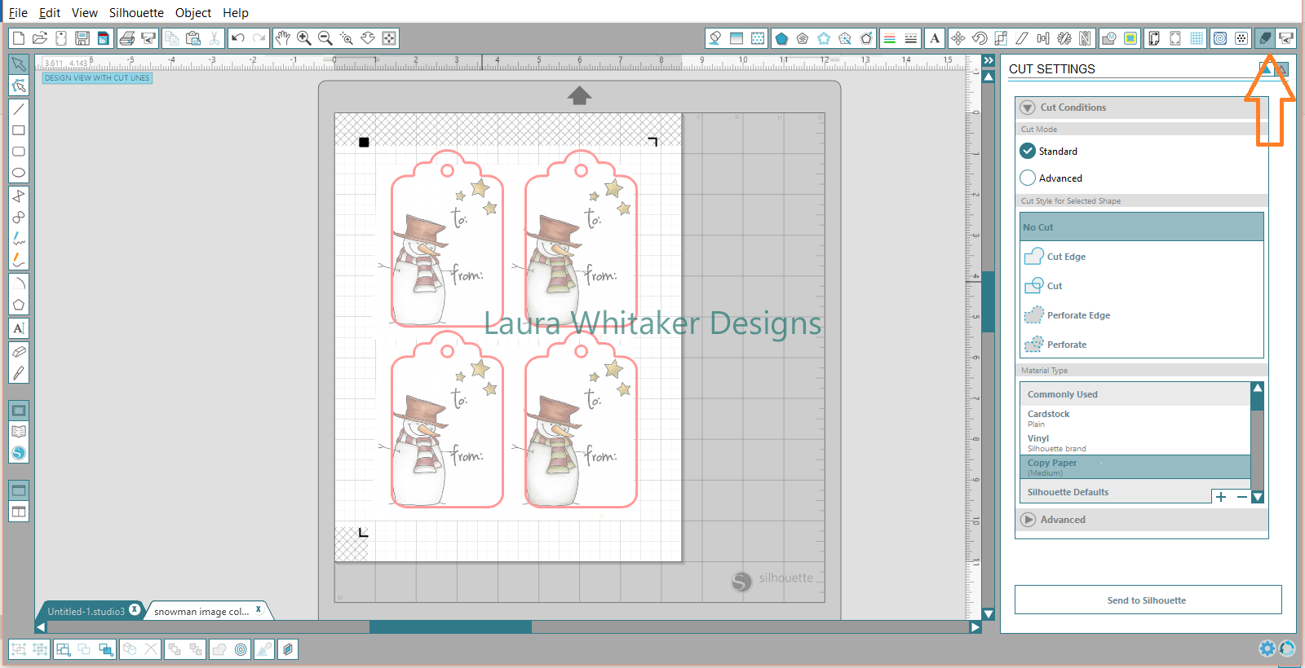This screenshot has height=668, width=1305.
Task: Select the Eraser tool
Action: point(19,352)
